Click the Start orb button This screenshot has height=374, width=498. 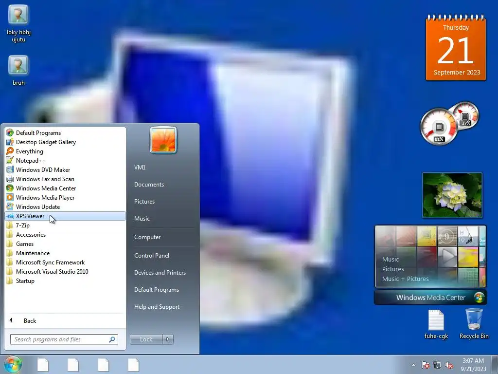tap(13, 364)
